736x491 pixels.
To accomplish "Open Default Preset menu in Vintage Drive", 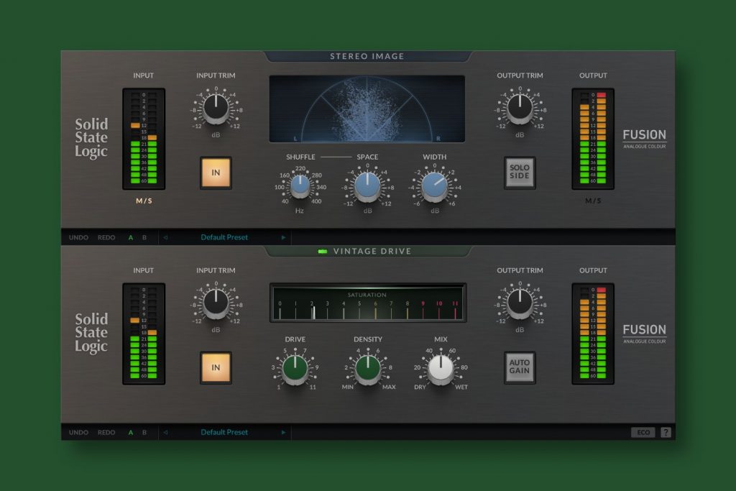I will [224, 432].
